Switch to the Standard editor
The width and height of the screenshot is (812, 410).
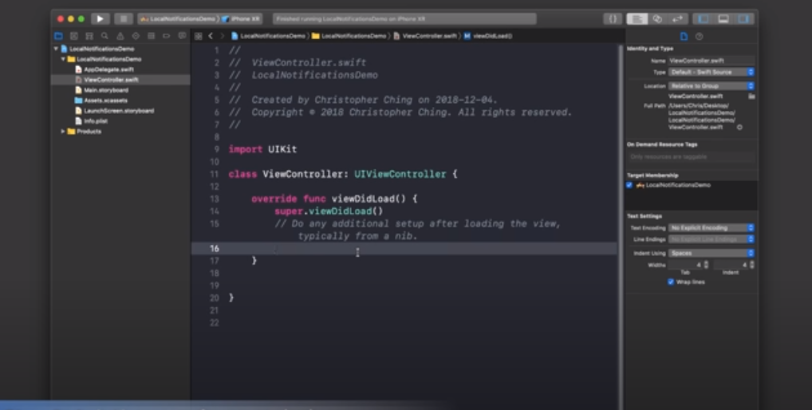[x=637, y=19]
